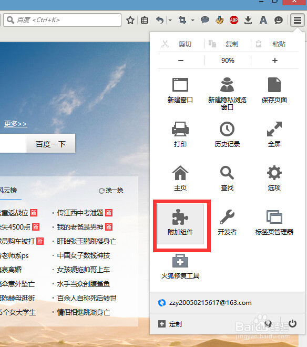The image size is (307, 347).
Task: Click 查找 find icon
Action: 227,178
